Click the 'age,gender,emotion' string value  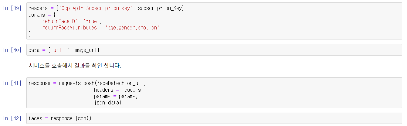tap(132, 28)
